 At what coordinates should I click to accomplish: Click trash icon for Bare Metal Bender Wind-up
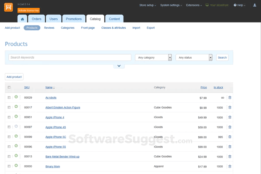pos(230,156)
